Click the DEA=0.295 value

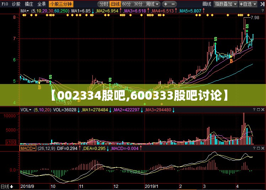tap(94, 149)
